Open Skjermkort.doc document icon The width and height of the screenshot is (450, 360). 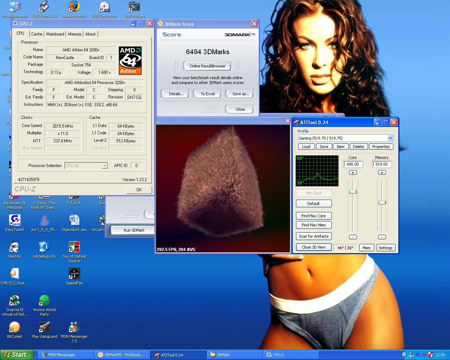(x=74, y=223)
